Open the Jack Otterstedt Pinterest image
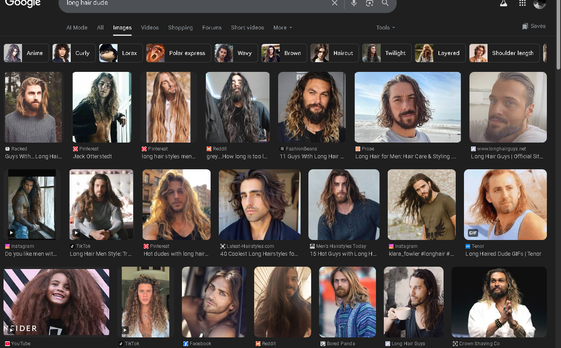 pos(102,107)
